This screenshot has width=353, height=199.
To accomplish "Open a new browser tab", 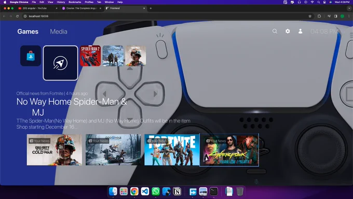I will pos(151,8).
